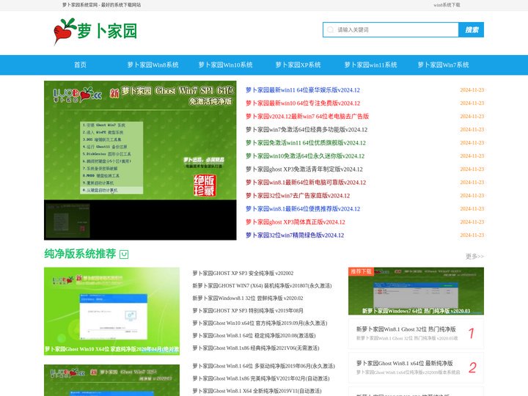This screenshot has width=528, height=396.
Task: Open the Ghost Win10 X64位 家庭纯净版 thumbnail
Action: [x=111, y=311]
